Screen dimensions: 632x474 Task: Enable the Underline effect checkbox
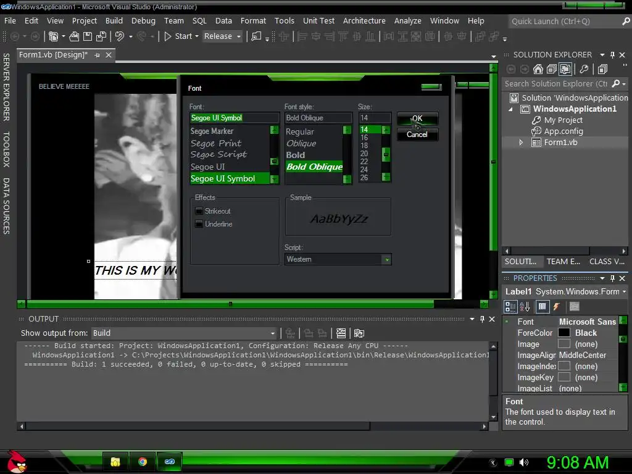[199, 223]
